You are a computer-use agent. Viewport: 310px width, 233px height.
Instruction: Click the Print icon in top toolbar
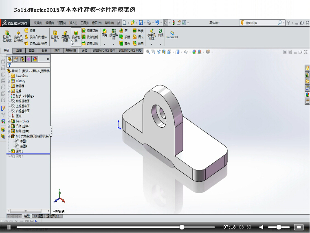tap(149, 23)
